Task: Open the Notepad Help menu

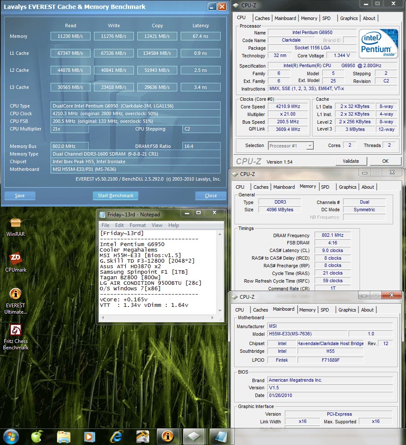Action: (173, 225)
